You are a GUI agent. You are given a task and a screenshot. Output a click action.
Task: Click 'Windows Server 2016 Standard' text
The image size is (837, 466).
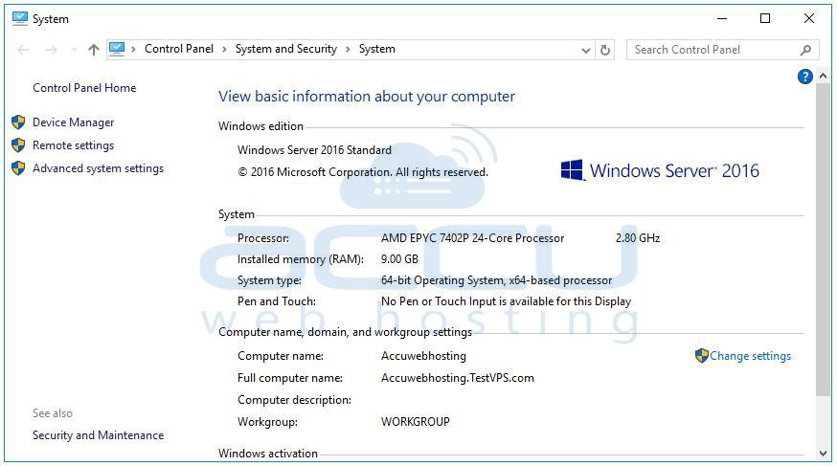(x=314, y=150)
